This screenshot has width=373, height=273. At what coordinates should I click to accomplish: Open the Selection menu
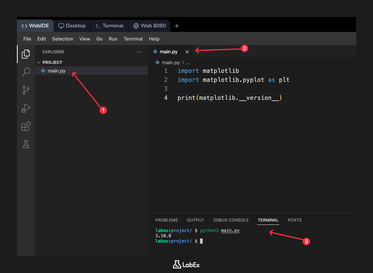click(62, 39)
